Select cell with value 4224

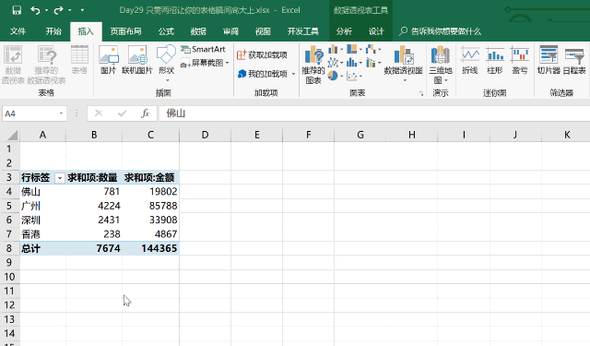coord(94,206)
